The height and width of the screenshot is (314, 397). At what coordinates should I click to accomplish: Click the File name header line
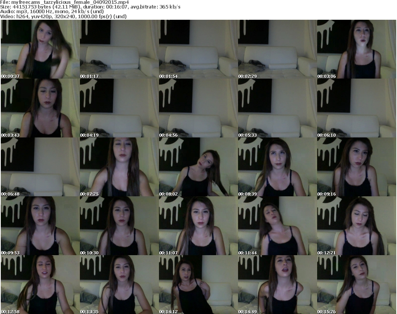click(65, 2)
